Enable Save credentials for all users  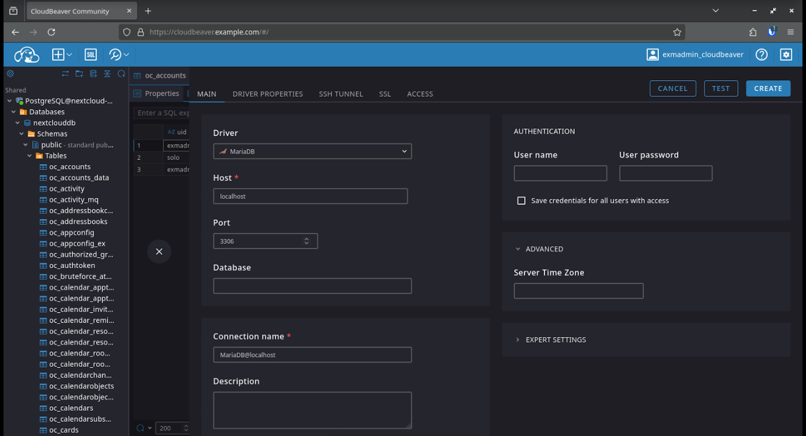point(521,201)
